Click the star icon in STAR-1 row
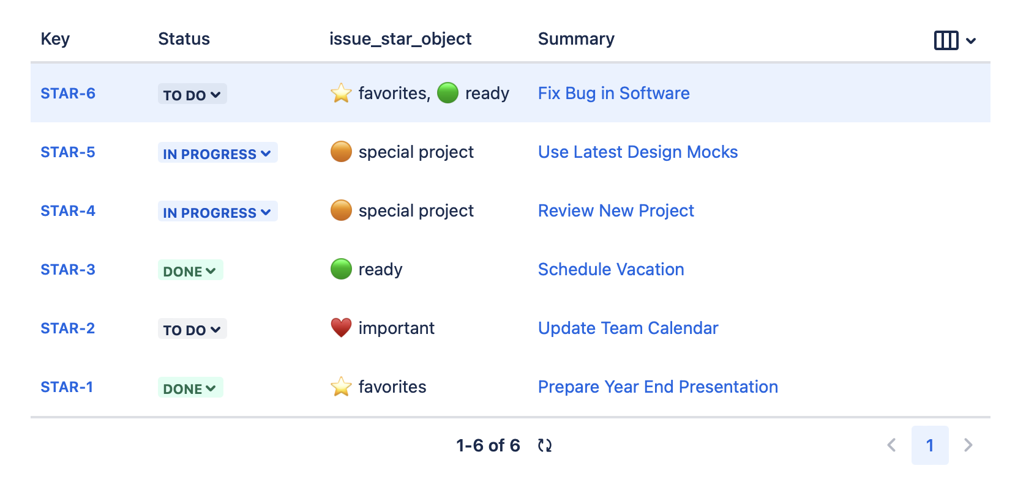This screenshot has height=493, width=1026. tap(341, 387)
